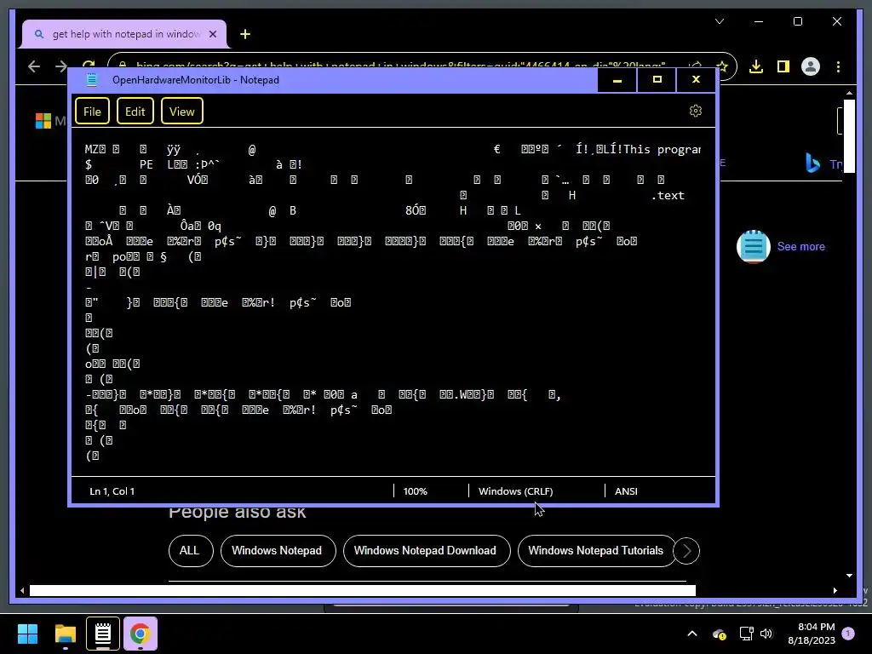Viewport: 872px width, 654px height.
Task: Click the horizontal scrollbar in Chrome
Action: pyautogui.click(x=363, y=591)
